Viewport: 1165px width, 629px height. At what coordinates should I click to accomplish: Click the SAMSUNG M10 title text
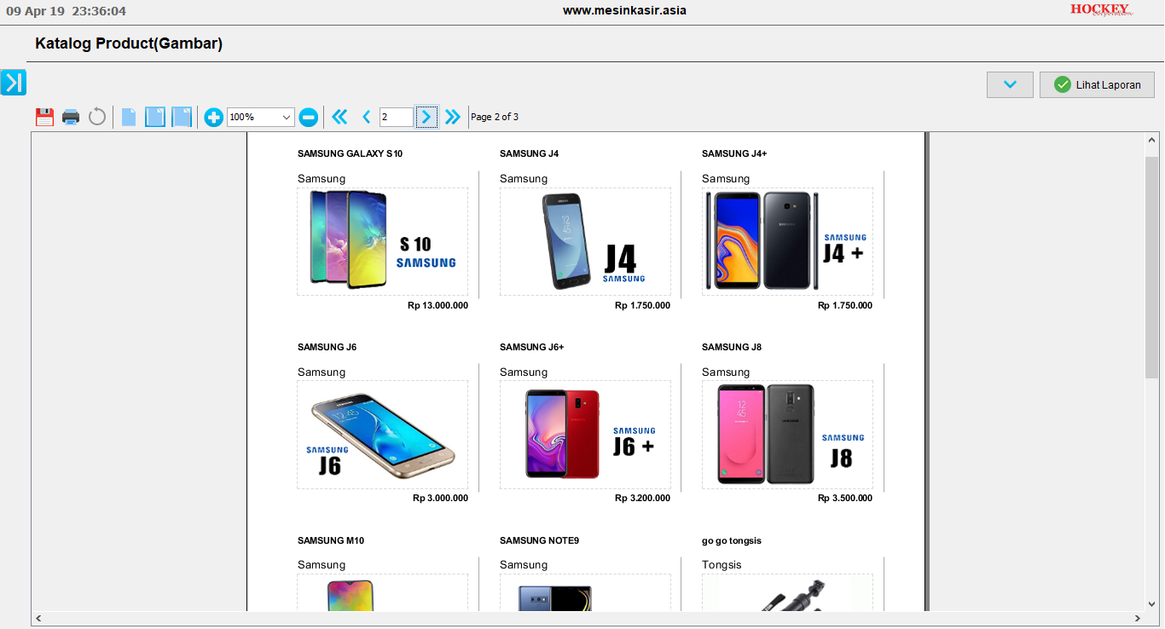331,540
